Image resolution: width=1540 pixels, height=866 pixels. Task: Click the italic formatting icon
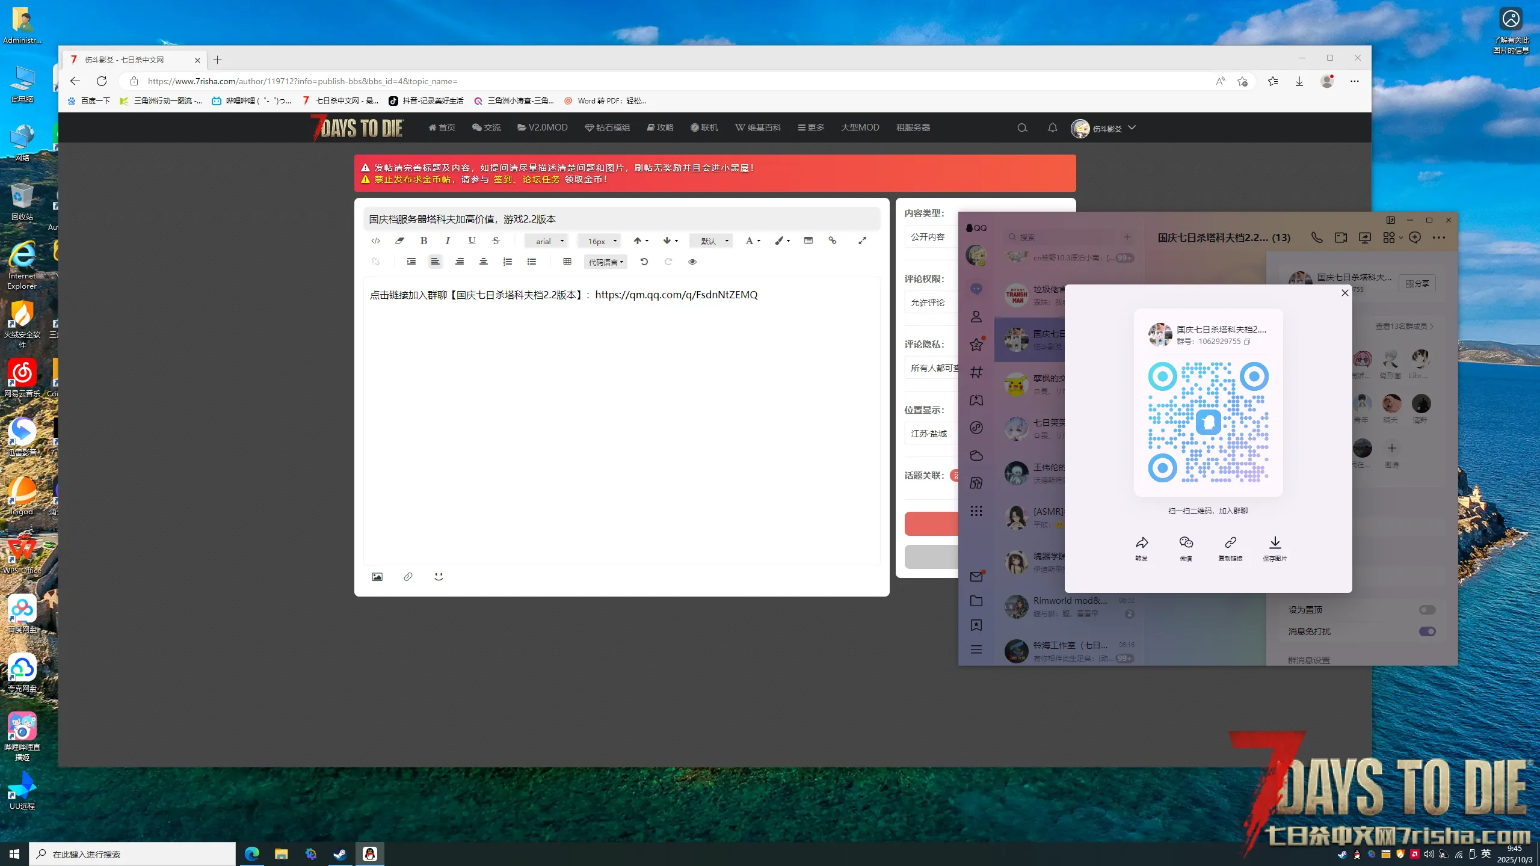(x=448, y=241)
